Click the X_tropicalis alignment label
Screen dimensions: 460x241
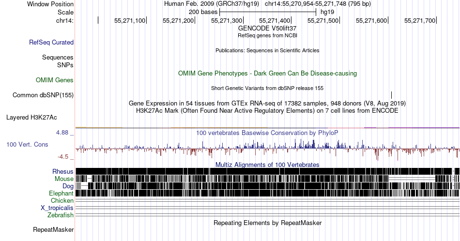click(x=57, y=208)
